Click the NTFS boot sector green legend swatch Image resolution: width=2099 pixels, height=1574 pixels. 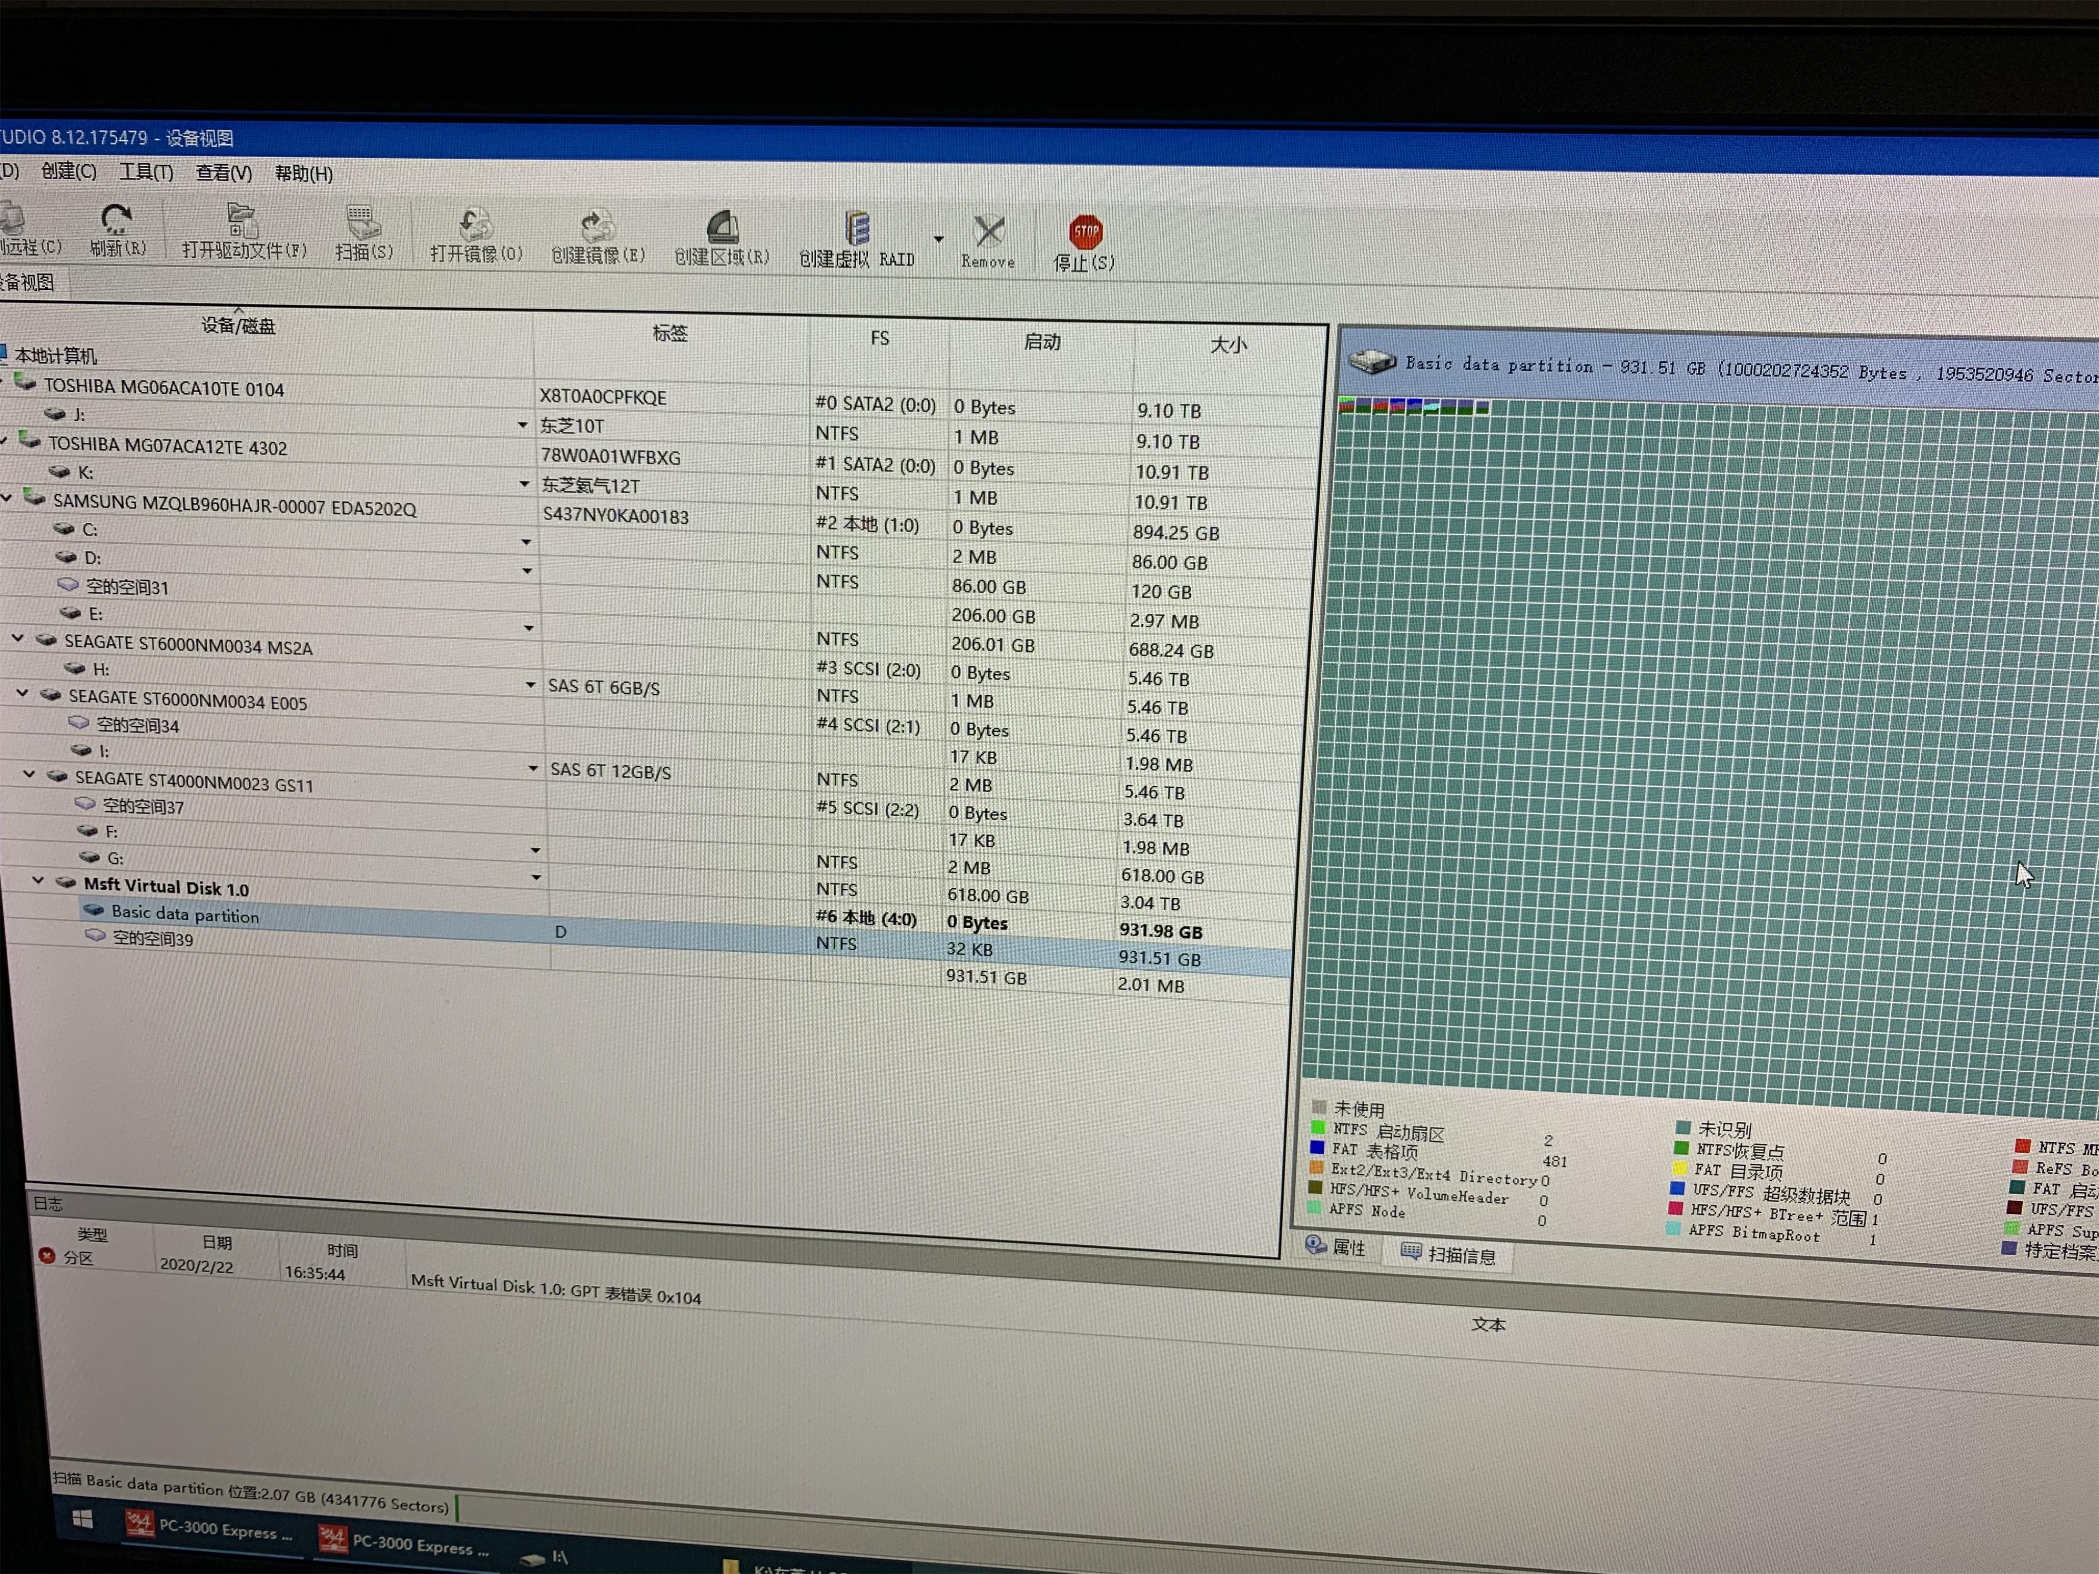tap(1318, 1128)
